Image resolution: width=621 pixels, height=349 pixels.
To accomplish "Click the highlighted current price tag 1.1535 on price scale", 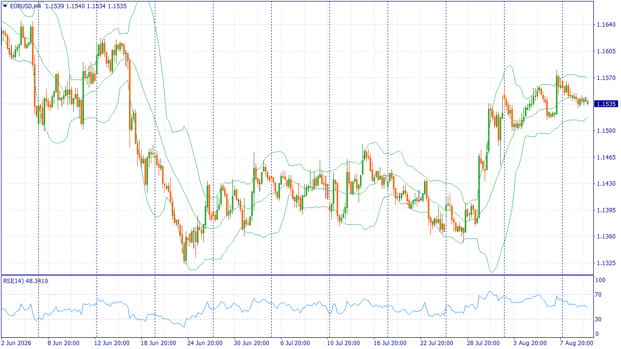I will coord(606,104).
